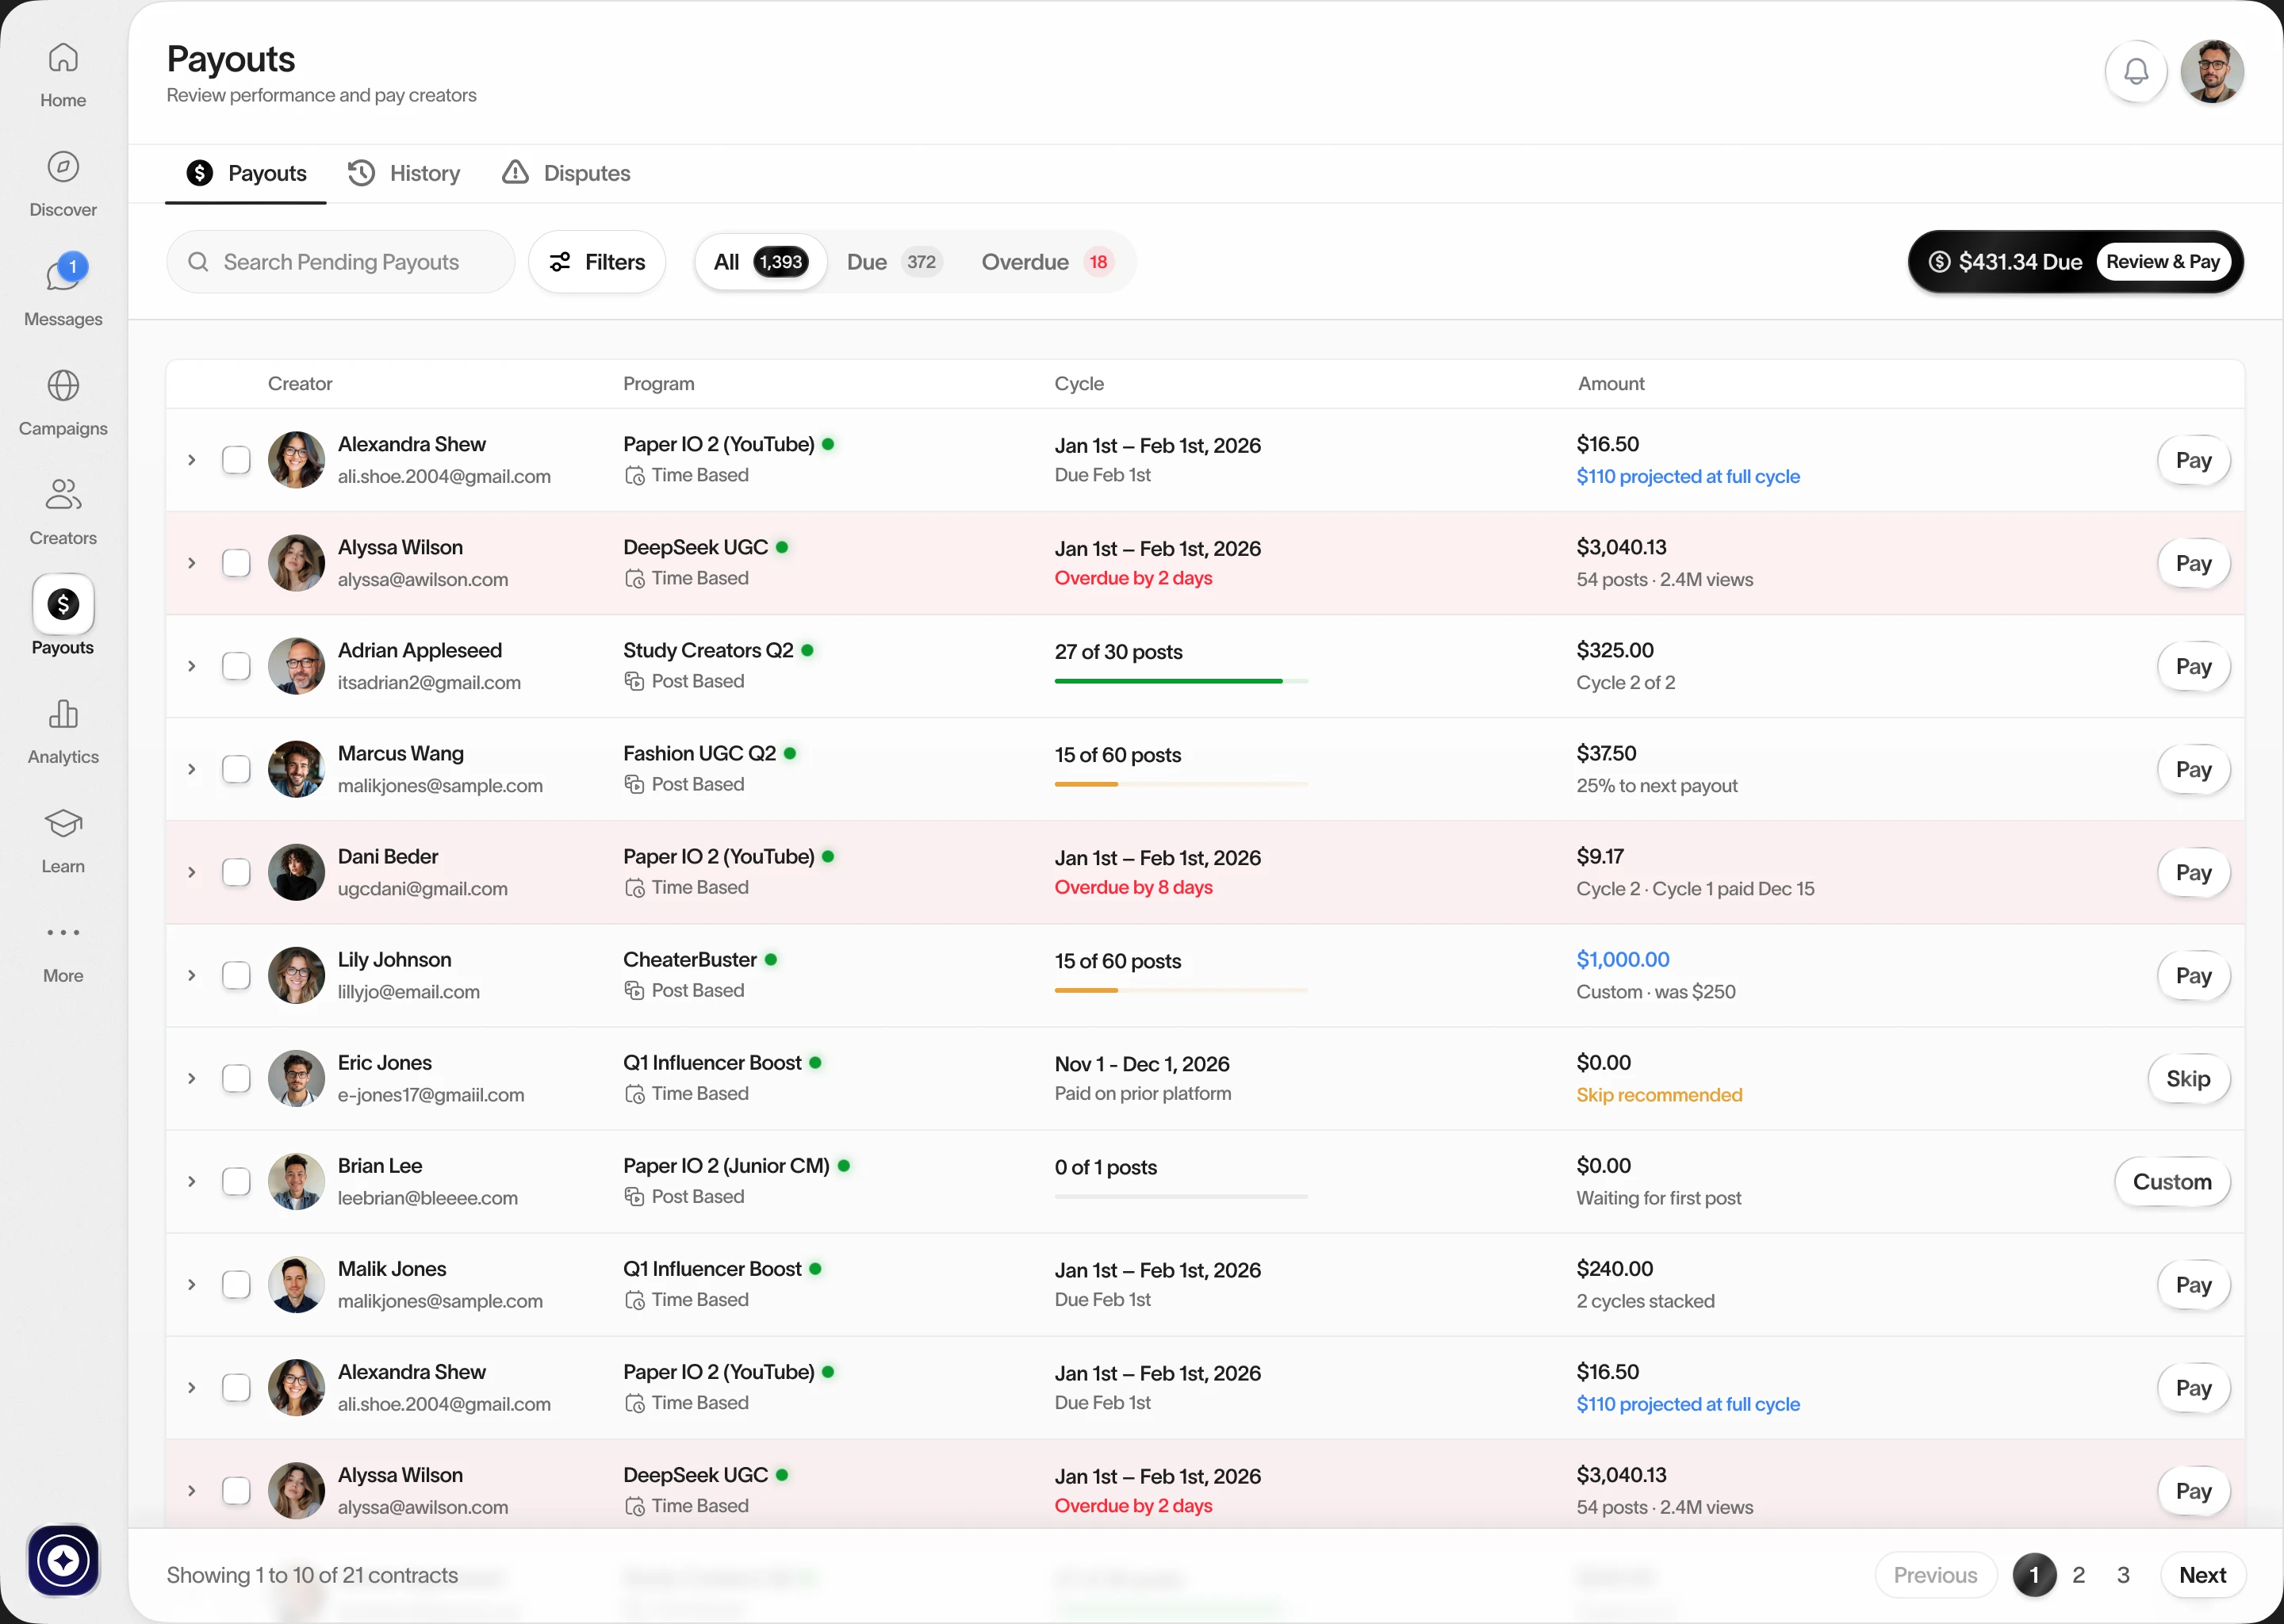Click Search Pending Payouts field
The image size is (2284, 1624).
(341, 262)
